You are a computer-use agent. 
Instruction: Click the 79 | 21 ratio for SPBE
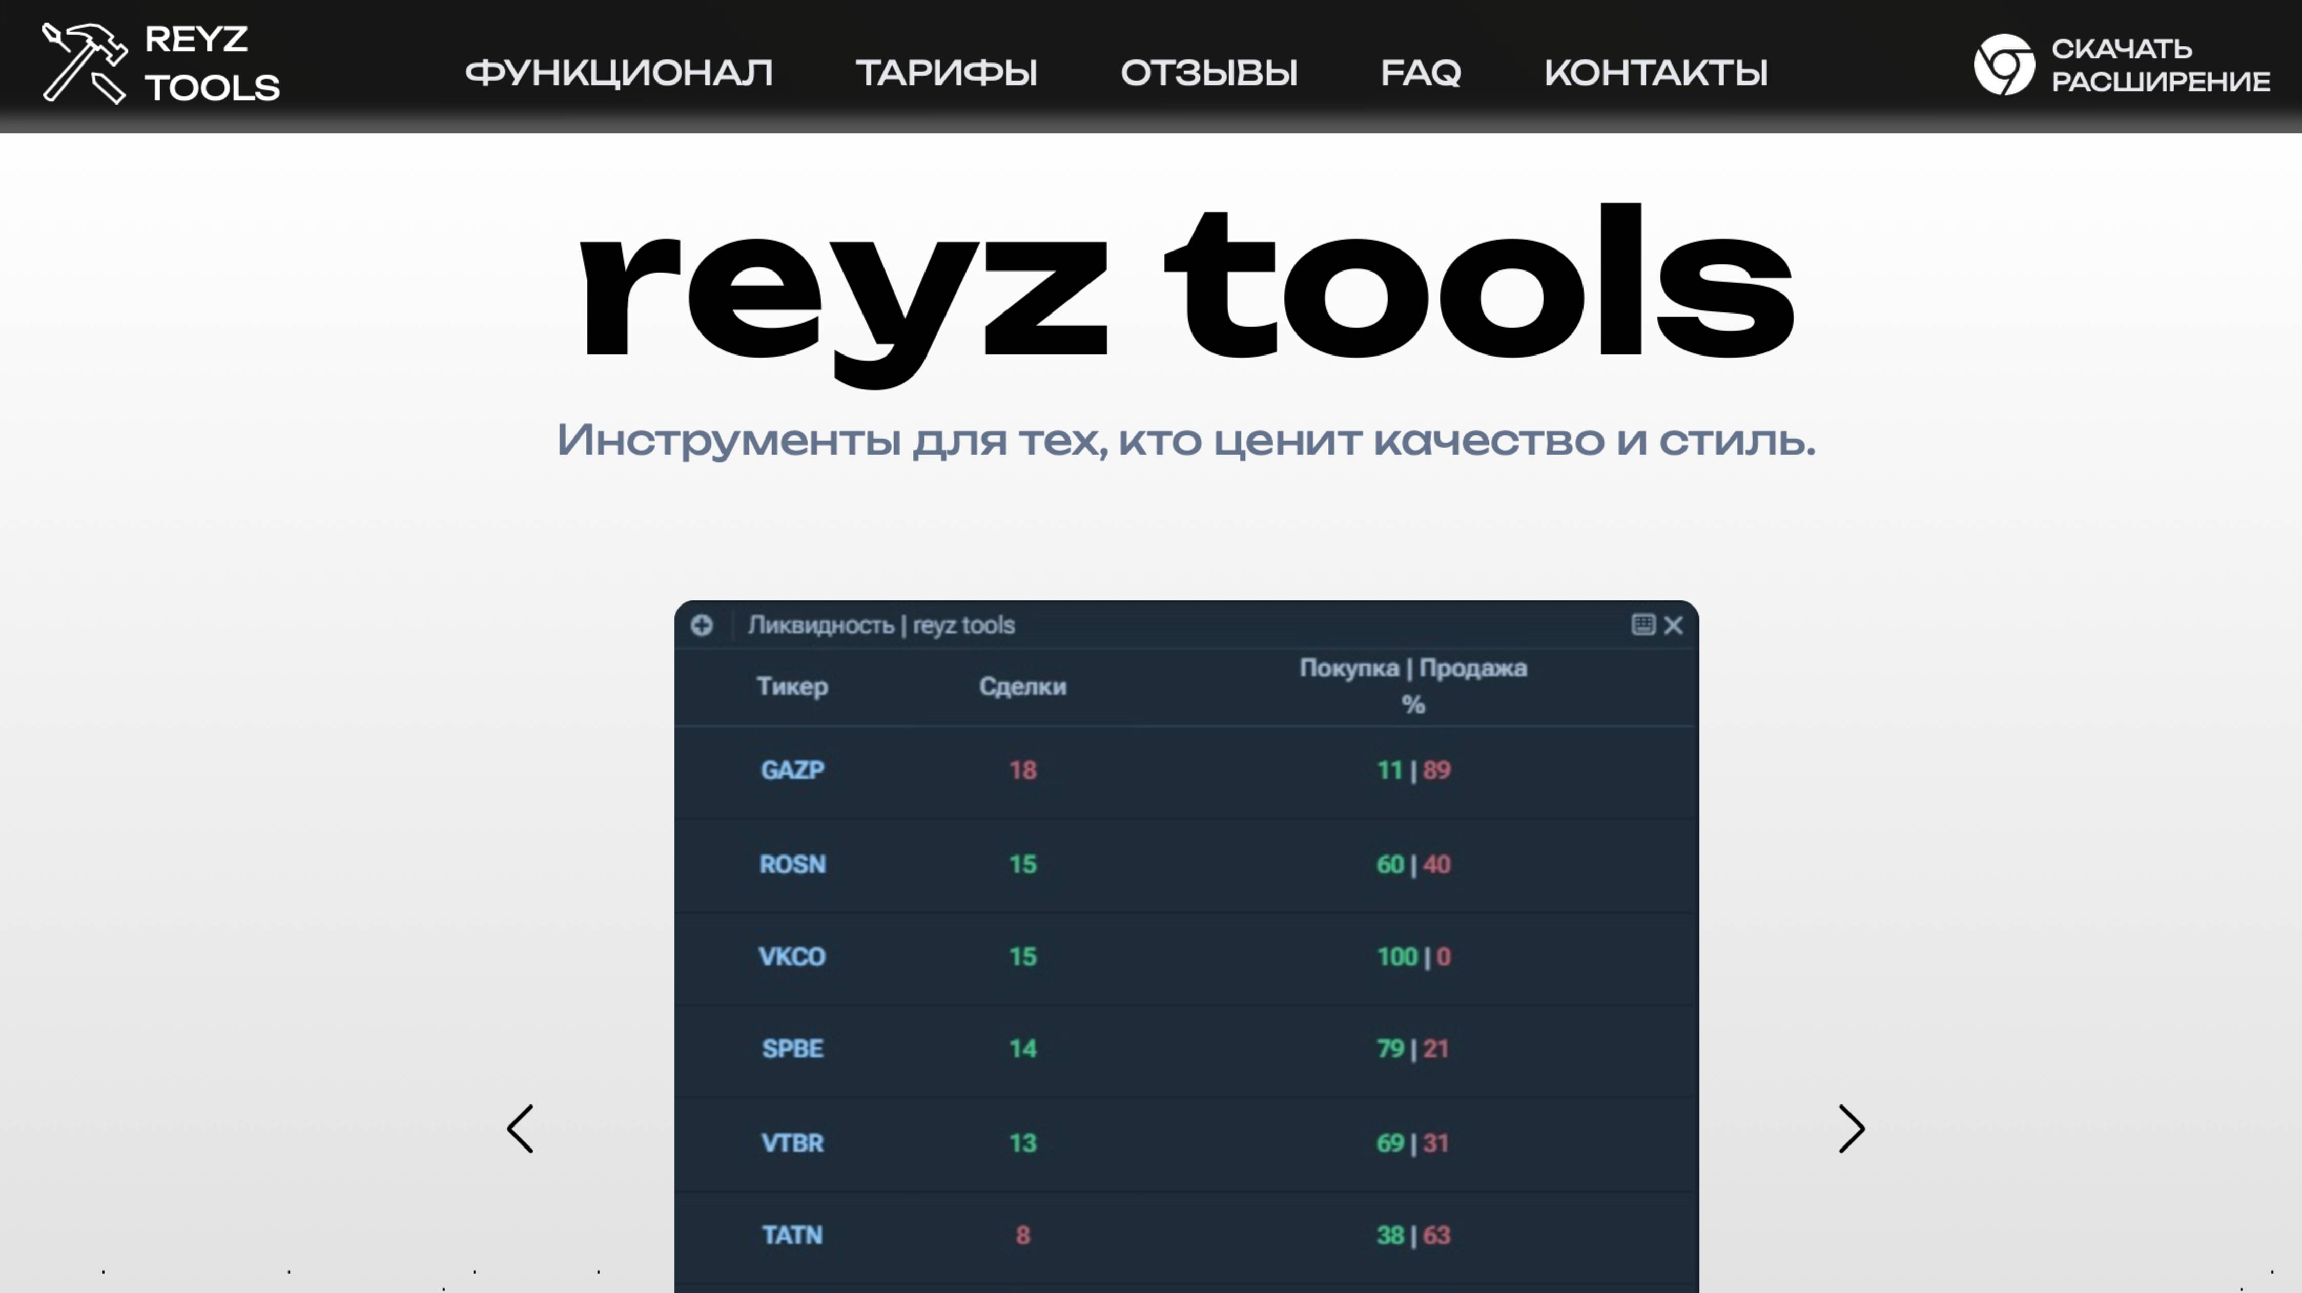1413,1048
